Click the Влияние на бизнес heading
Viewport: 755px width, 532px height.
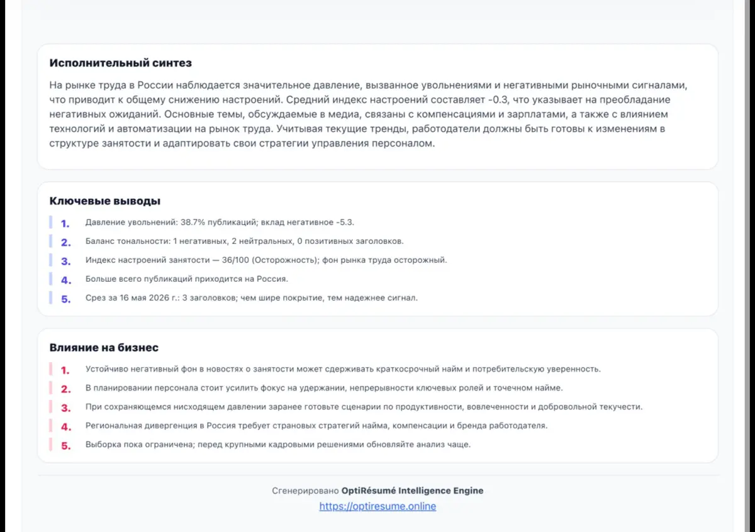104,348
